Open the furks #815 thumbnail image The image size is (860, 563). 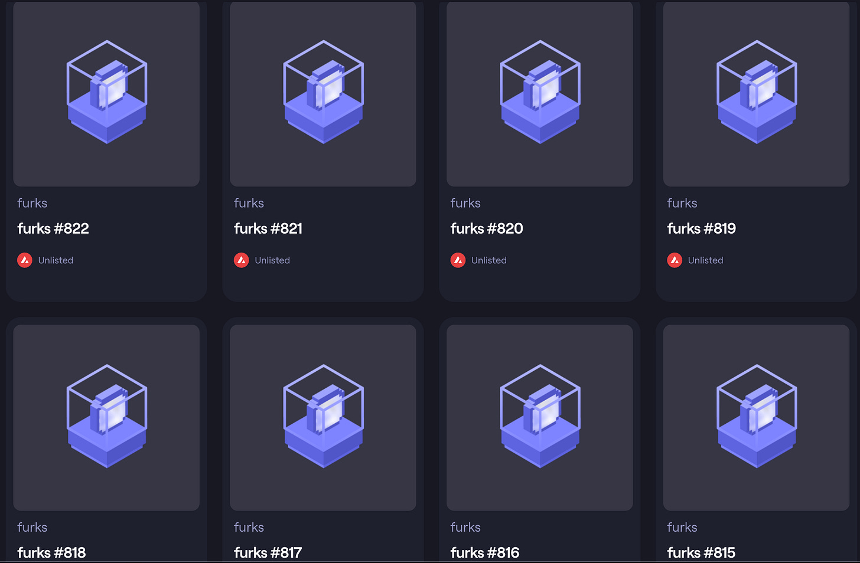click(x=756, y=417)
